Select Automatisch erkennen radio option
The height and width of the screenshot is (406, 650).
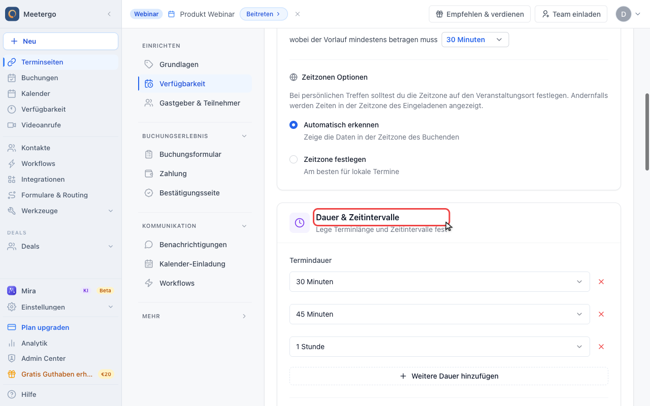coord(294,125)
